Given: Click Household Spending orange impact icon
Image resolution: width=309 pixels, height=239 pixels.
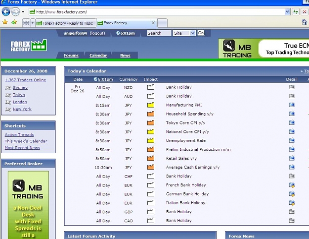Looking at the screenshot, I should 151,114.
